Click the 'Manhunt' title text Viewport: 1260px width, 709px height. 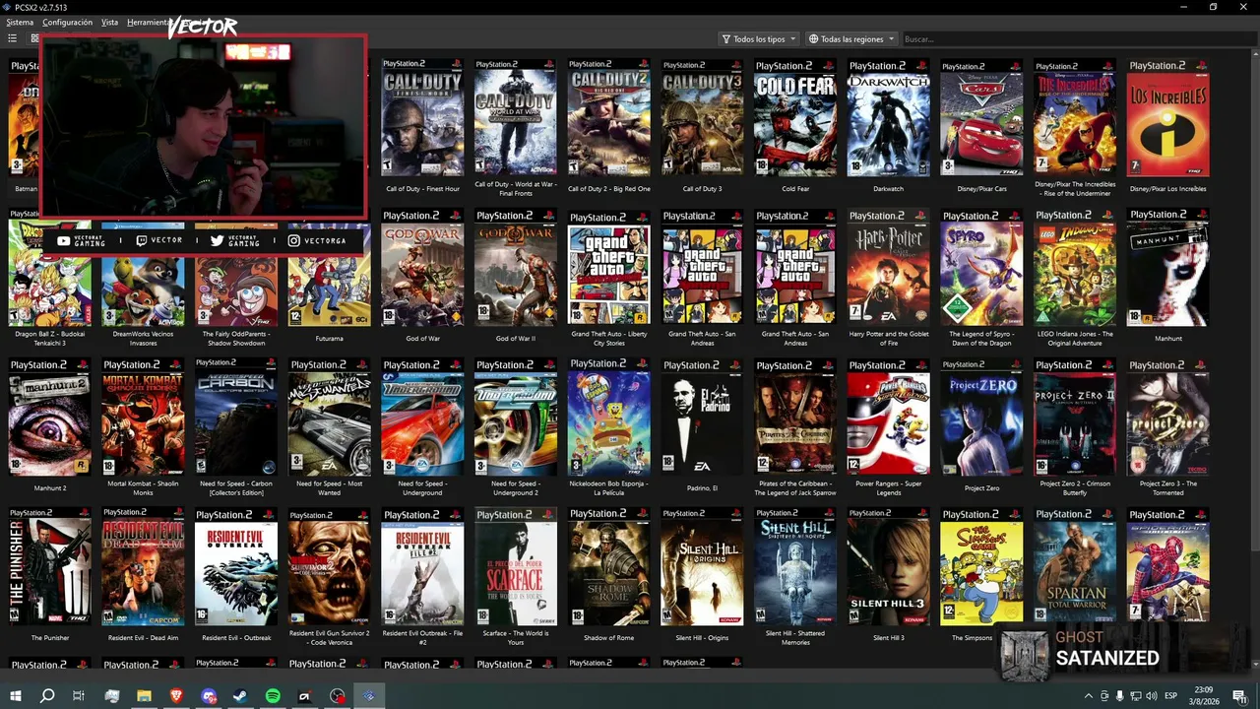(1167, 339)
